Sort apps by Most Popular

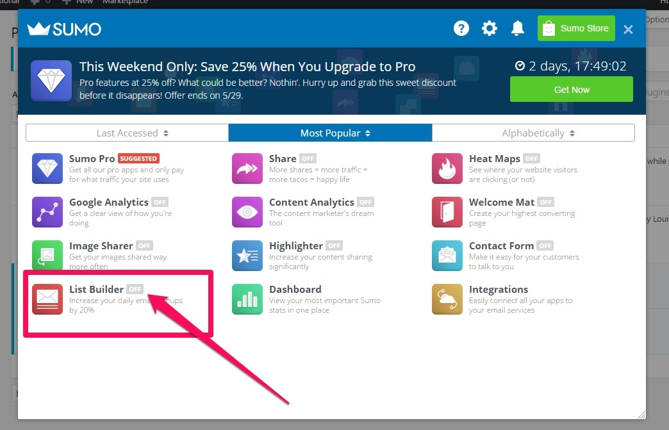click(x=330, y=133)
